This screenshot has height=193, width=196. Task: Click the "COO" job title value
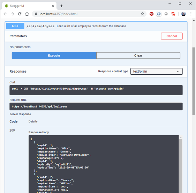(x=64, y=187)
